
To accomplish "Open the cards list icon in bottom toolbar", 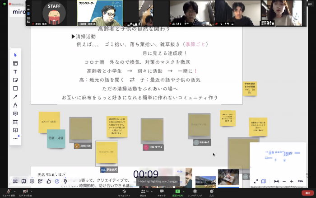I will point(40,181).
